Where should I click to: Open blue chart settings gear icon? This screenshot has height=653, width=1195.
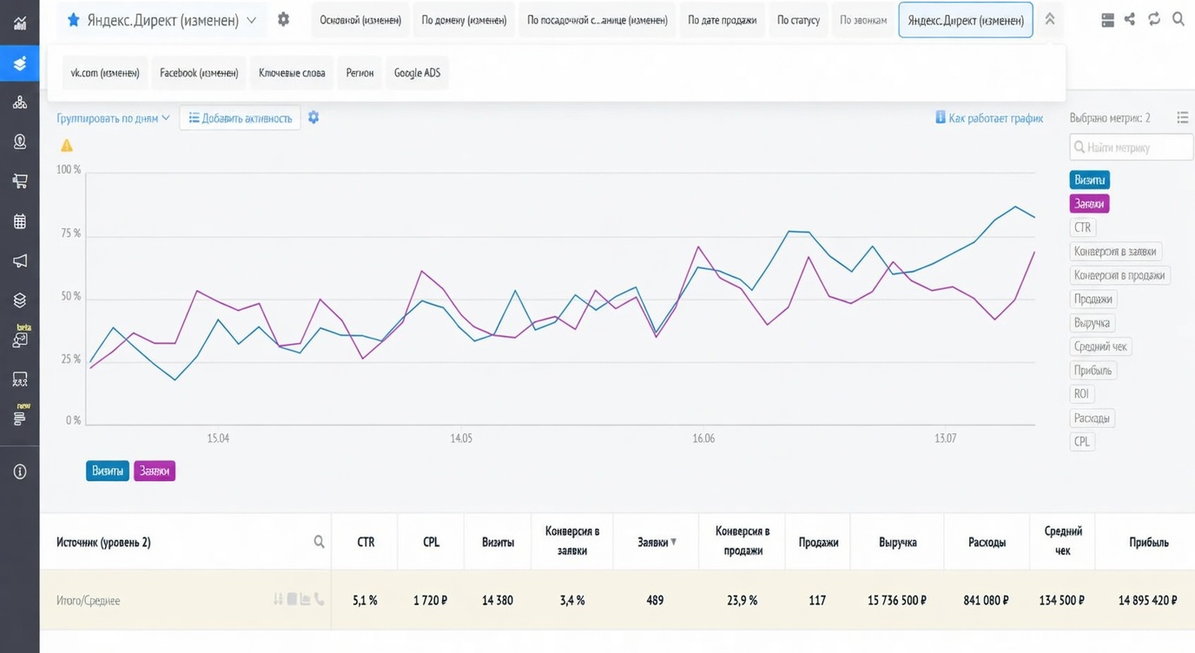click(314, 117)
